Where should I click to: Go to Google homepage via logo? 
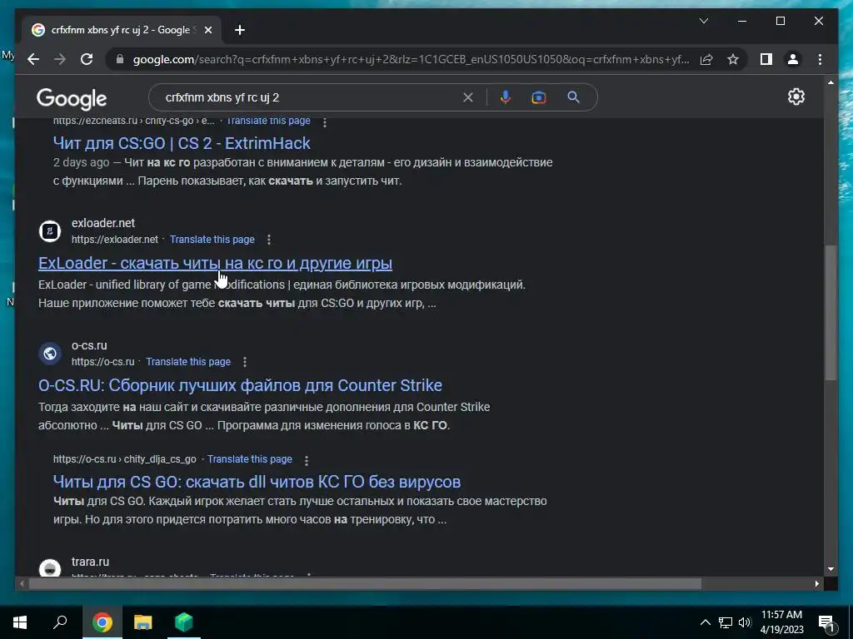tap(72, 99)
